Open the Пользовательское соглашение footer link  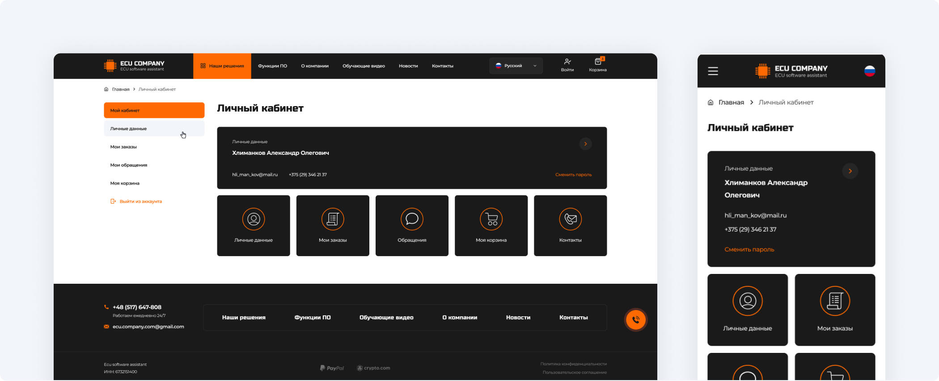pyautogui.click(x=575, y=373)
